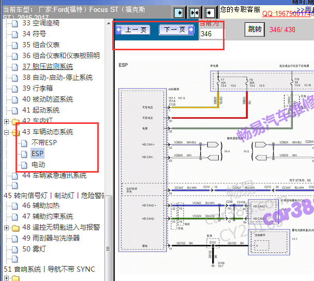Open tree item 34 符号
The height and width of the screenshot is (281, 314).
point(34,34)
